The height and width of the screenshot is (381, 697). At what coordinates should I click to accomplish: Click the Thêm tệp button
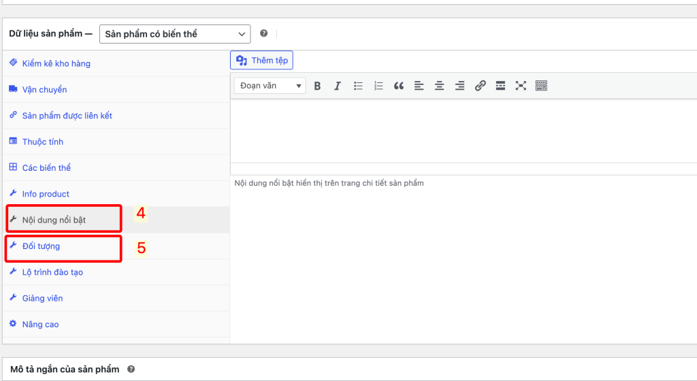coord(262,61)
